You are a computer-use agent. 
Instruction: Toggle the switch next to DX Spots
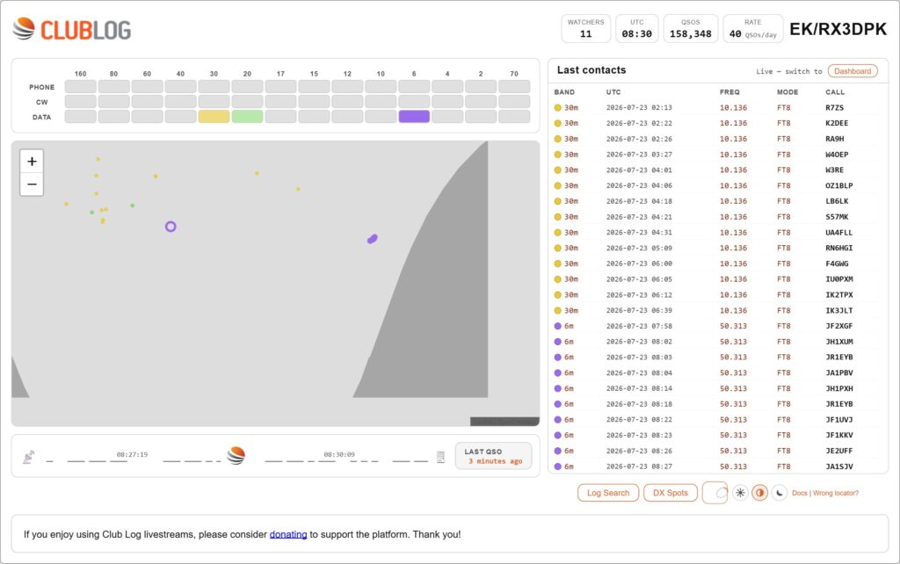(x=715, y=493)
